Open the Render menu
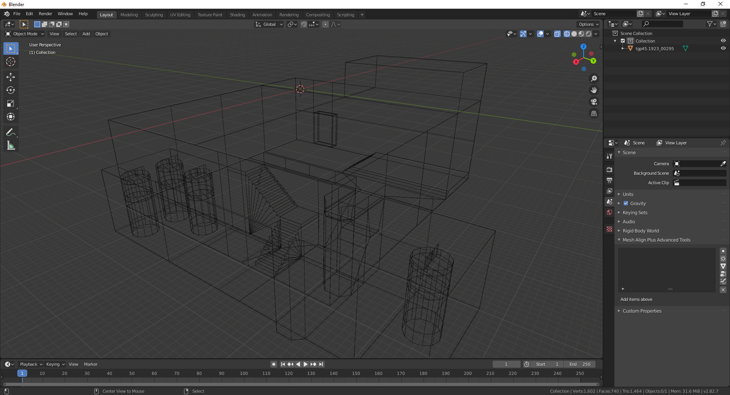 [46, 13]
